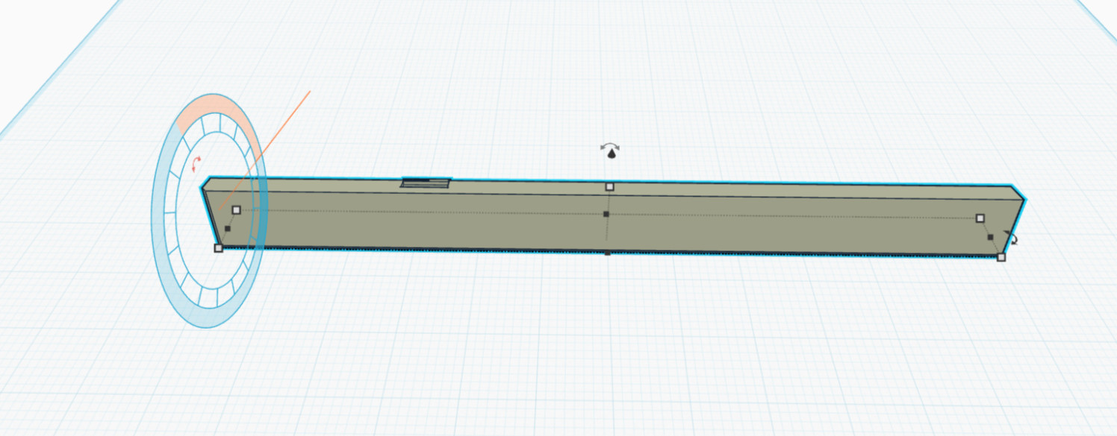
Task: Click the rotation arrow at box's right end
Action: tap(1012, 238)
